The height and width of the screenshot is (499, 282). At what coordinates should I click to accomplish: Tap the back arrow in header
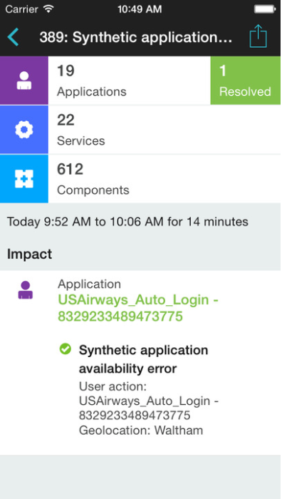[14, 37]
